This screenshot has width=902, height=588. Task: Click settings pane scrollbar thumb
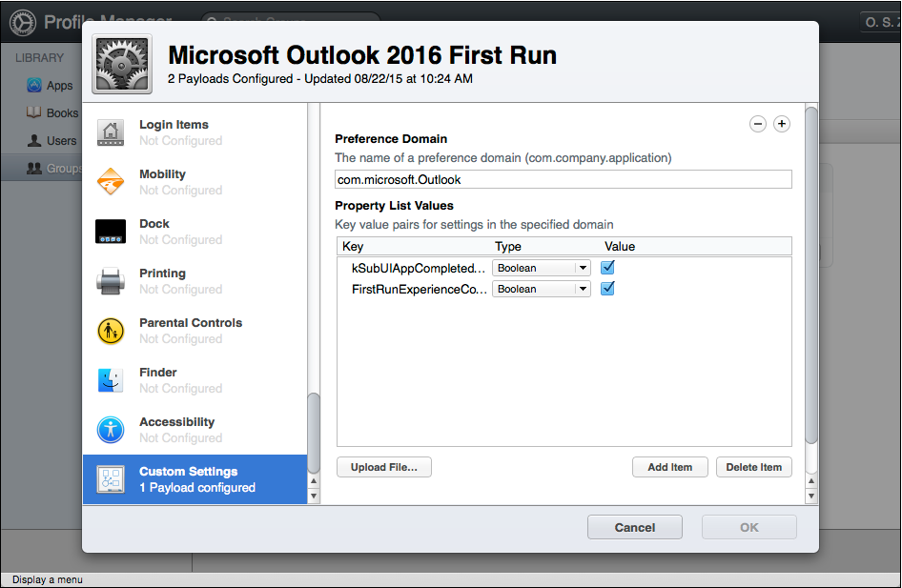pos(811,274)
